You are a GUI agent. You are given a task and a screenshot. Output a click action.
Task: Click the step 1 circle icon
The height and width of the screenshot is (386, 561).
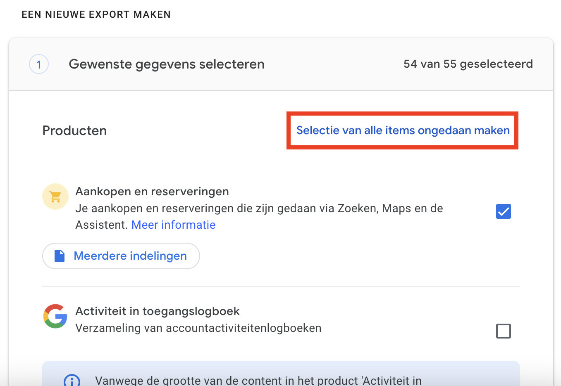point(39,64)
